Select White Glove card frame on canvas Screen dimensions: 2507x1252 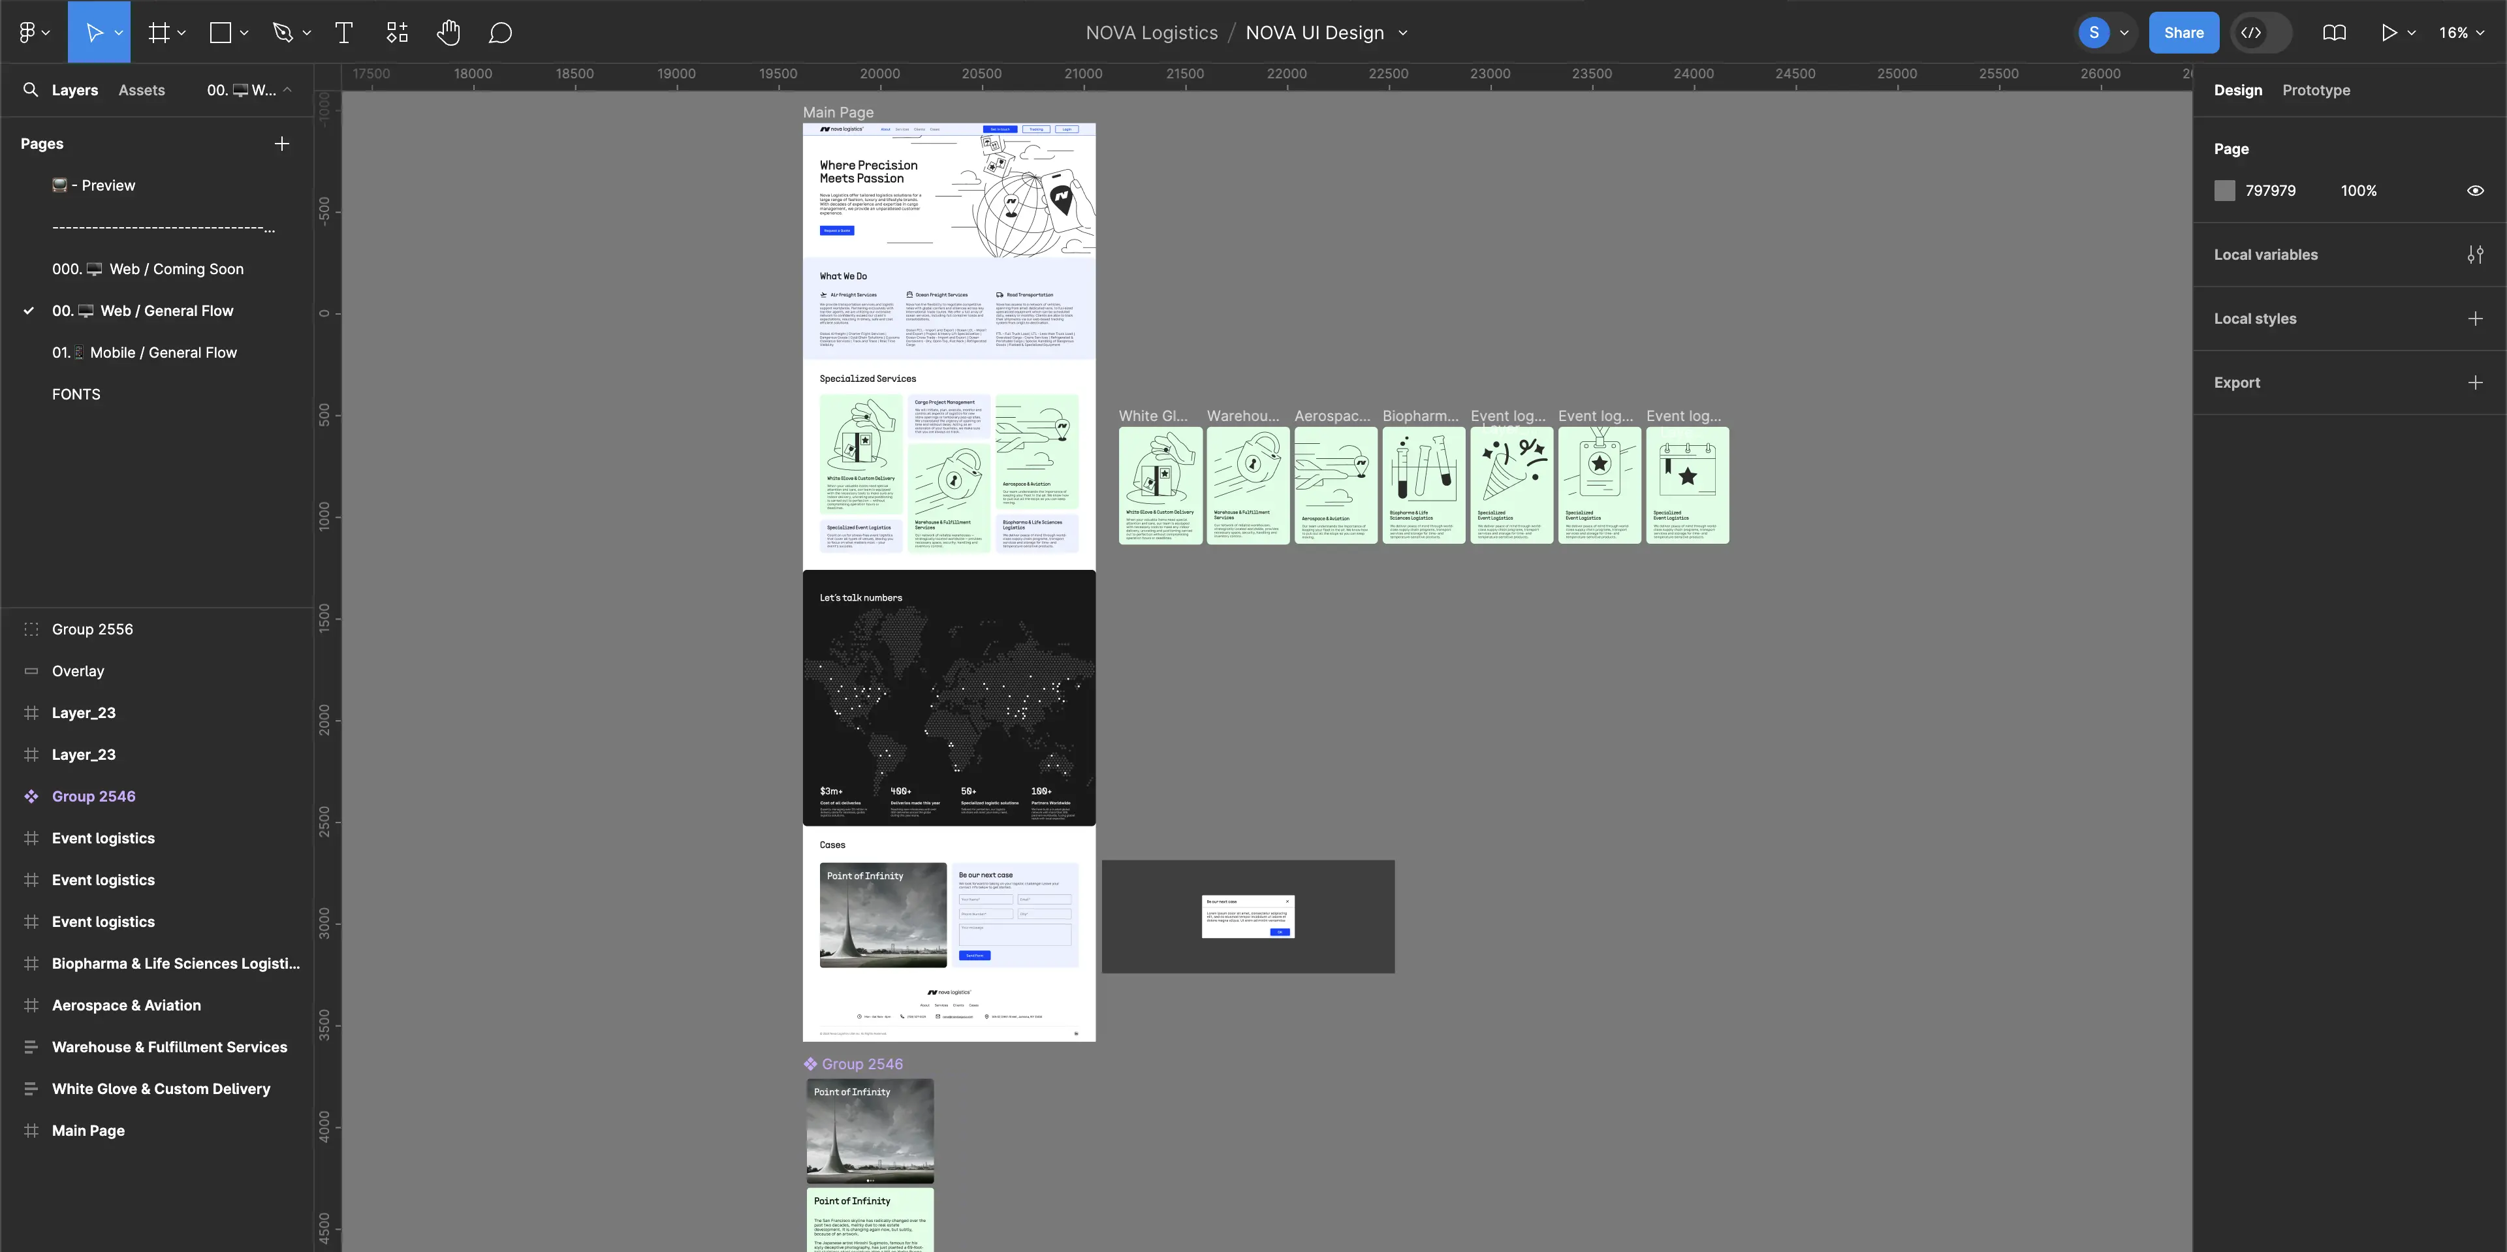(1160, 484)
